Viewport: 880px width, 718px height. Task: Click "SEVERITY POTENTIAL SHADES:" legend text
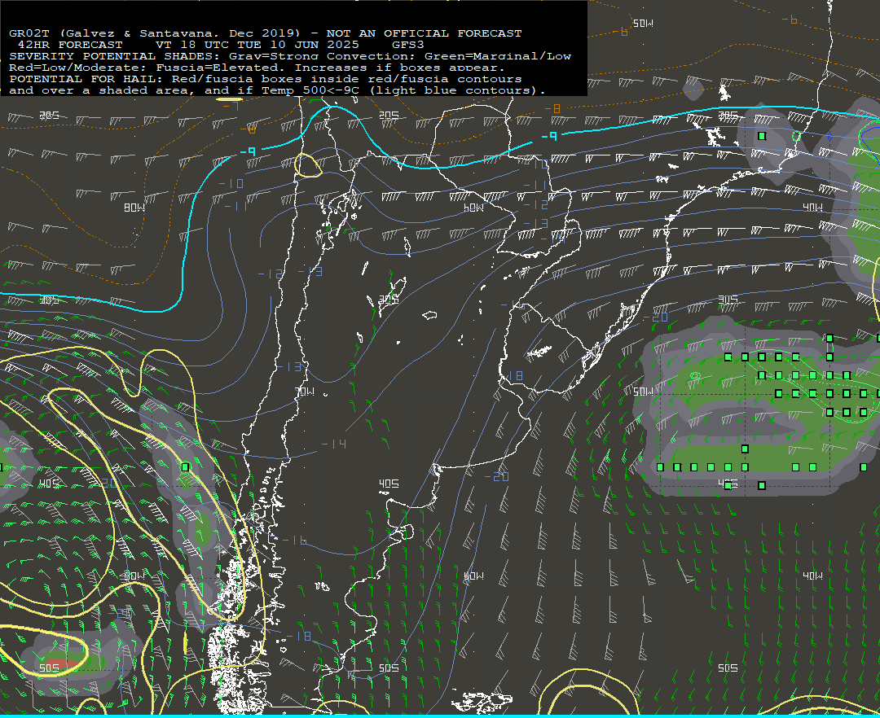(115, 56)
